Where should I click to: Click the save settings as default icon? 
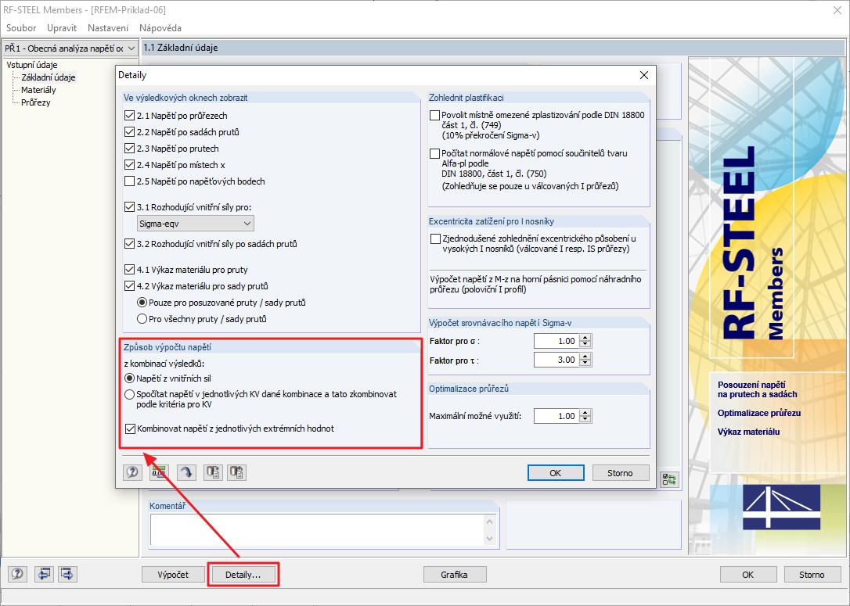click(213, 472)
